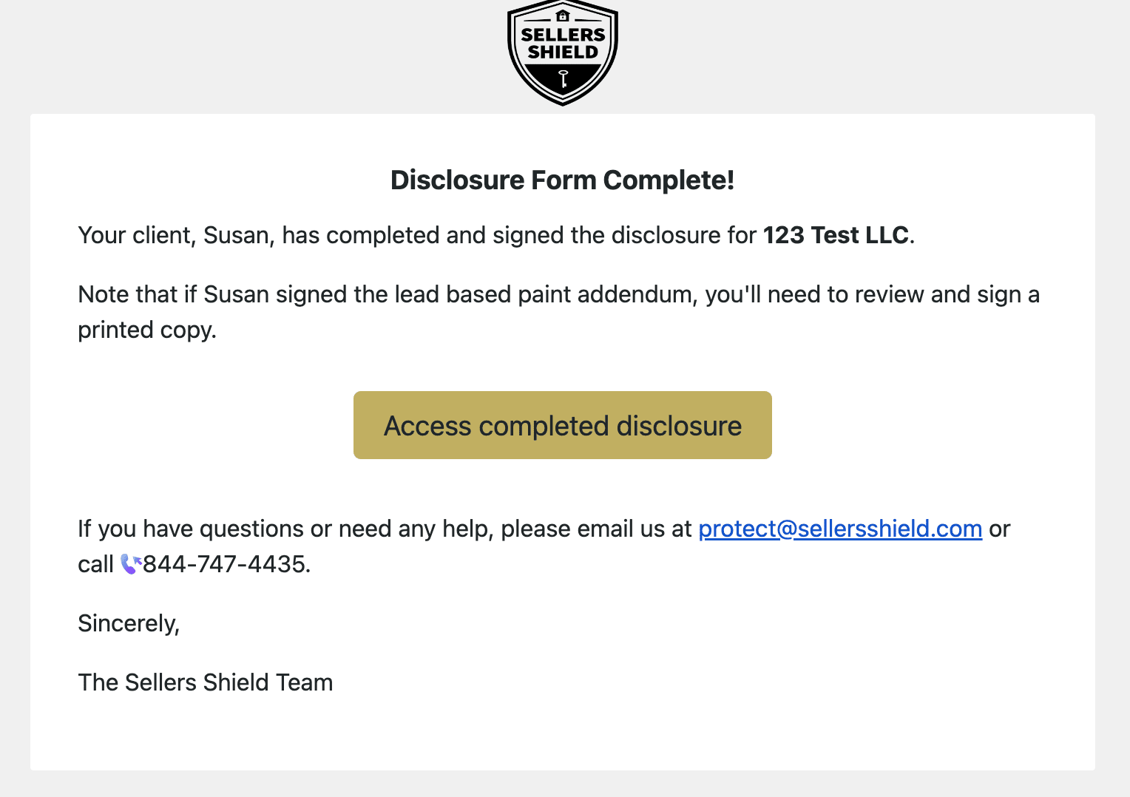Click the 844-747-4435 phone number
1130x797 pixels.
coord(224,564)
